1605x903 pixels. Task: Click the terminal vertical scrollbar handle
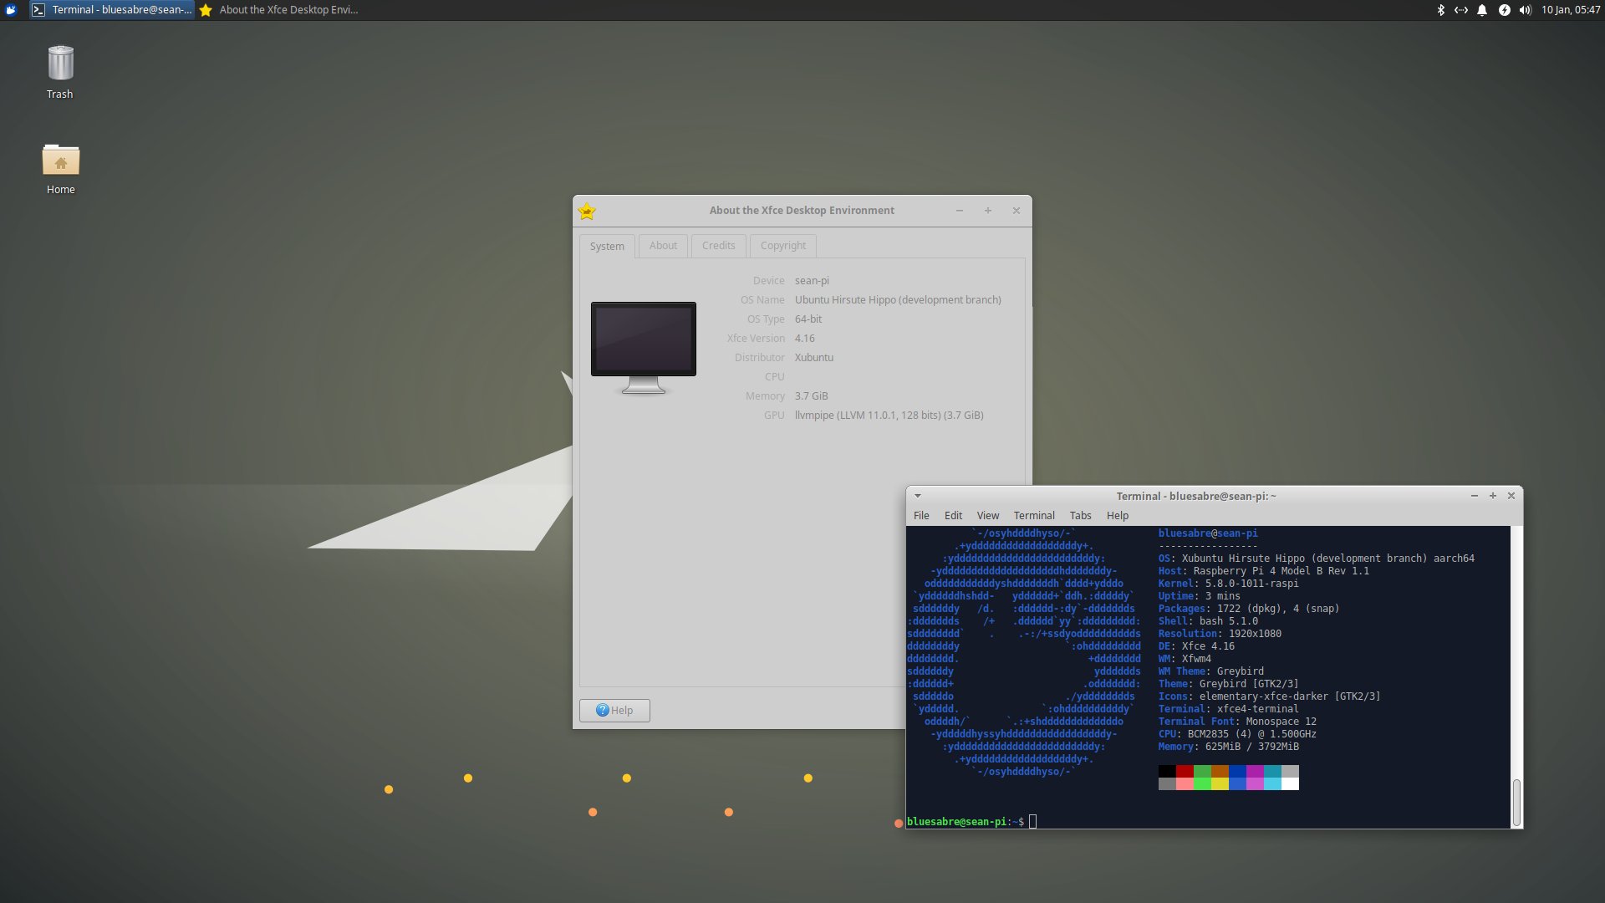pyautogui.click(x=1516, y=802)
